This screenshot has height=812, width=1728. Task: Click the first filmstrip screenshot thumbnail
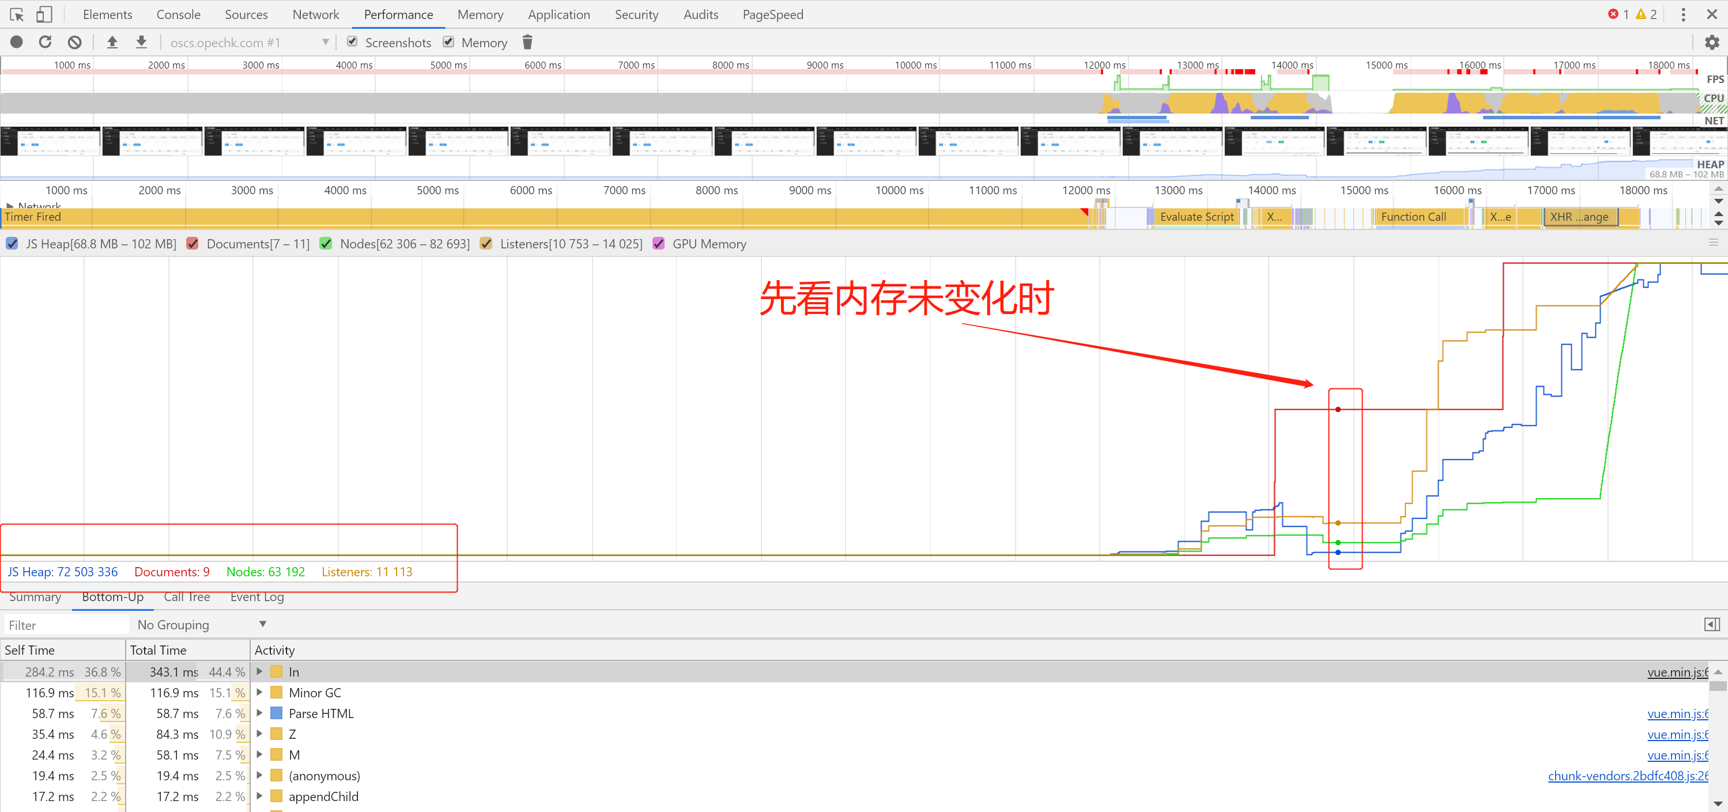click(x=50, y=141)
